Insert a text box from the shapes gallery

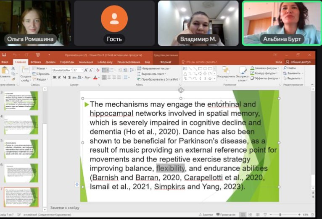(x=185, y=69)
